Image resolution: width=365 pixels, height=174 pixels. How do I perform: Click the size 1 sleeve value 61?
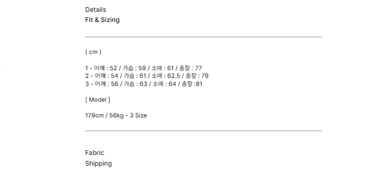pos(171,68)
